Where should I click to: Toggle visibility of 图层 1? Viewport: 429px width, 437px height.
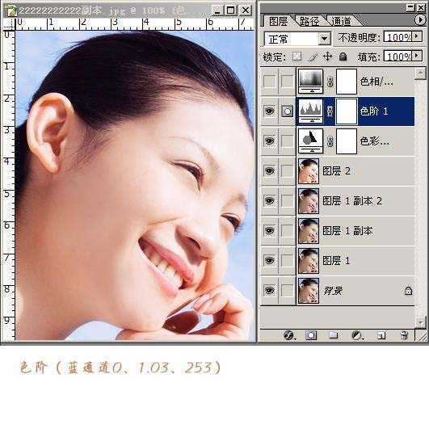click(270, 261)
